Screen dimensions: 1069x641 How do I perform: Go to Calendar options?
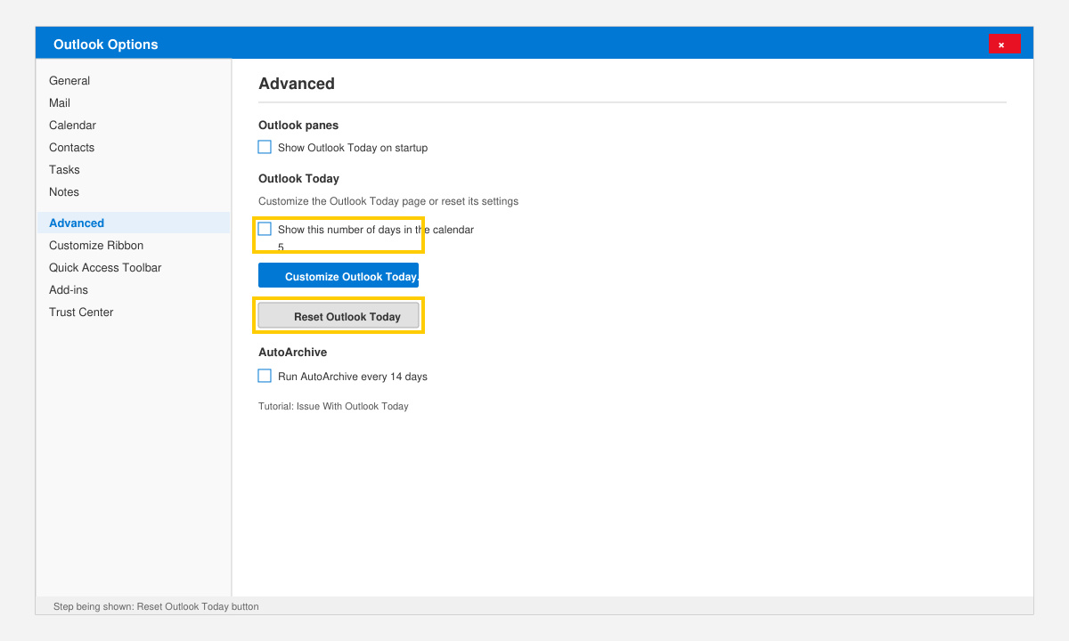click(x=134, y=126)
